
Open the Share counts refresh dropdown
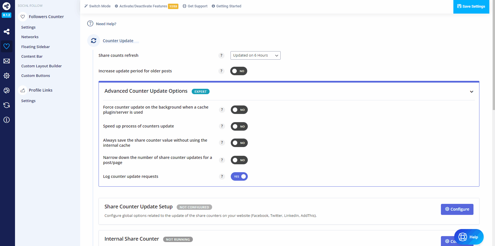255,55
